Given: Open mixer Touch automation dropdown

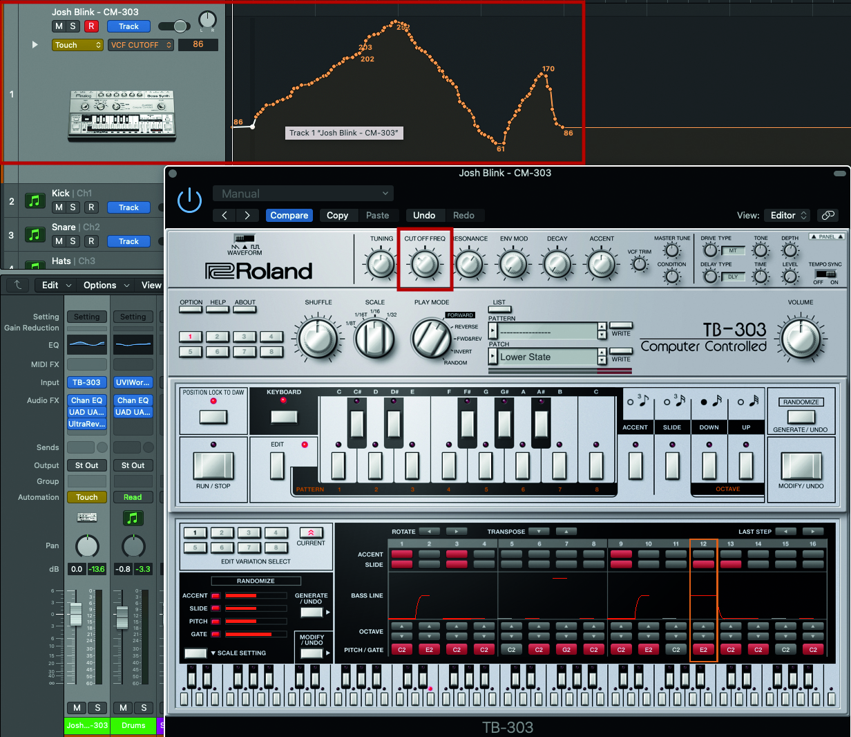Looking at the screenshot, I should click(87, 497).
